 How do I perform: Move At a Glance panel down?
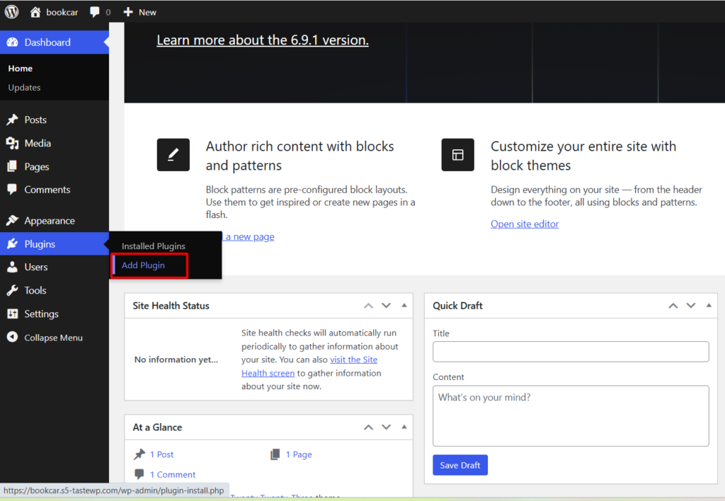click(x=386, y=427)
